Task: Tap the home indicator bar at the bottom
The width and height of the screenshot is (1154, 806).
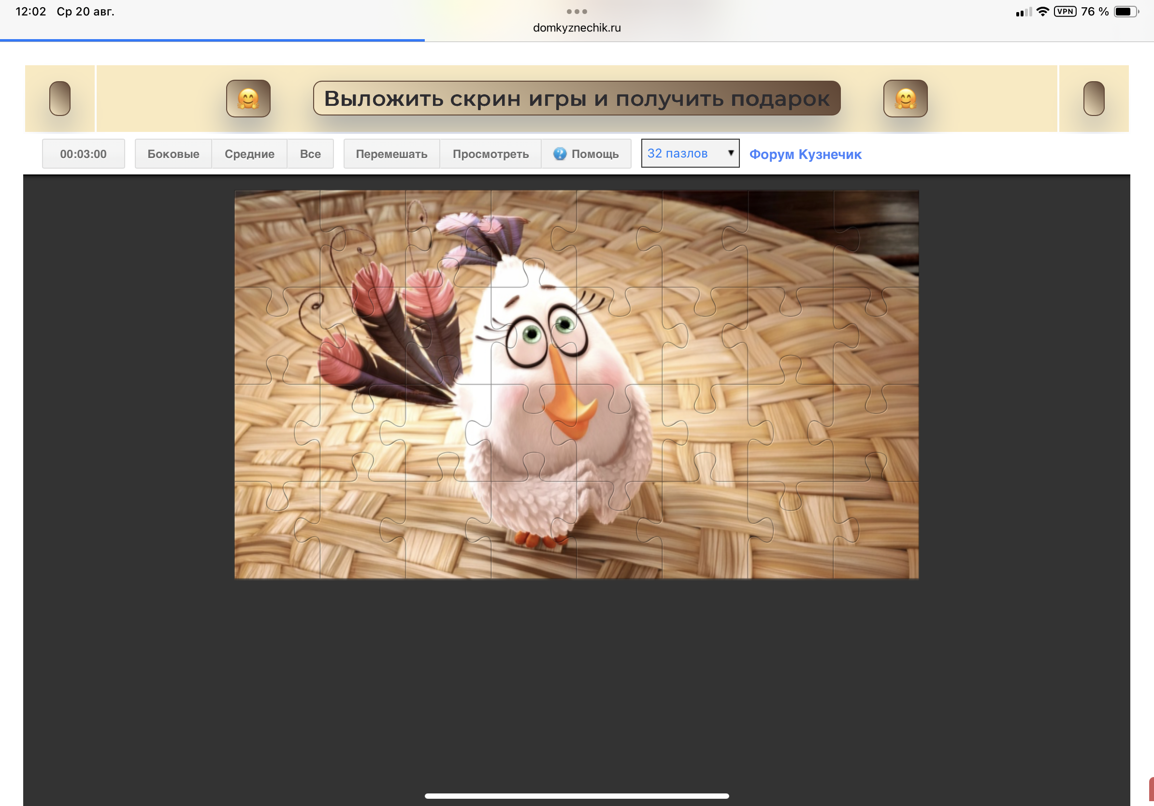Action: click(577, 796)
